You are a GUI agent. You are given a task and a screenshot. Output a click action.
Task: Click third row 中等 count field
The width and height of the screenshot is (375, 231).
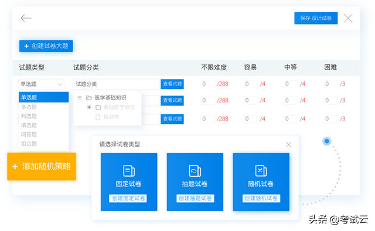pyautogui.click(x=291, y=119)
